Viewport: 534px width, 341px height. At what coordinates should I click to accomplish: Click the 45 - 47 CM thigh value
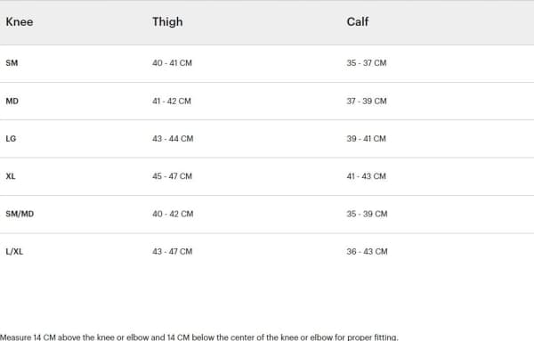click(172, 176)
